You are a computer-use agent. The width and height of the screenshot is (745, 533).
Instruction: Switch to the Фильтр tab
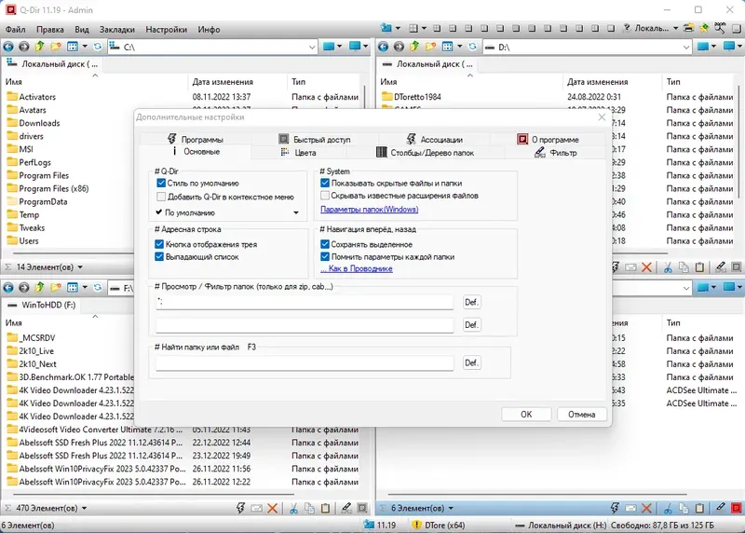(555, 153)
